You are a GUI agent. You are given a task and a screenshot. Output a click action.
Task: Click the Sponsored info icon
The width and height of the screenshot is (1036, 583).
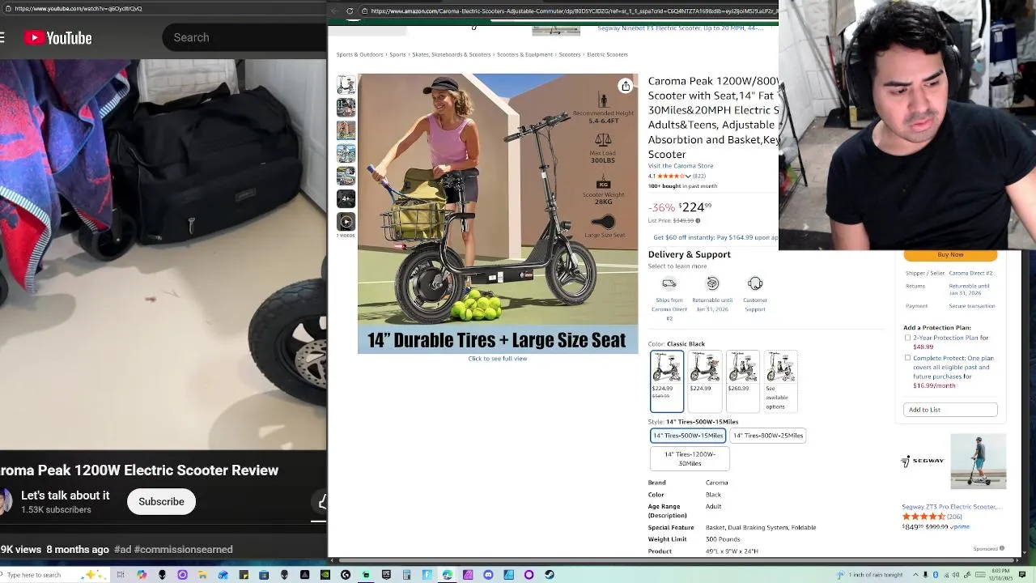1002,548
